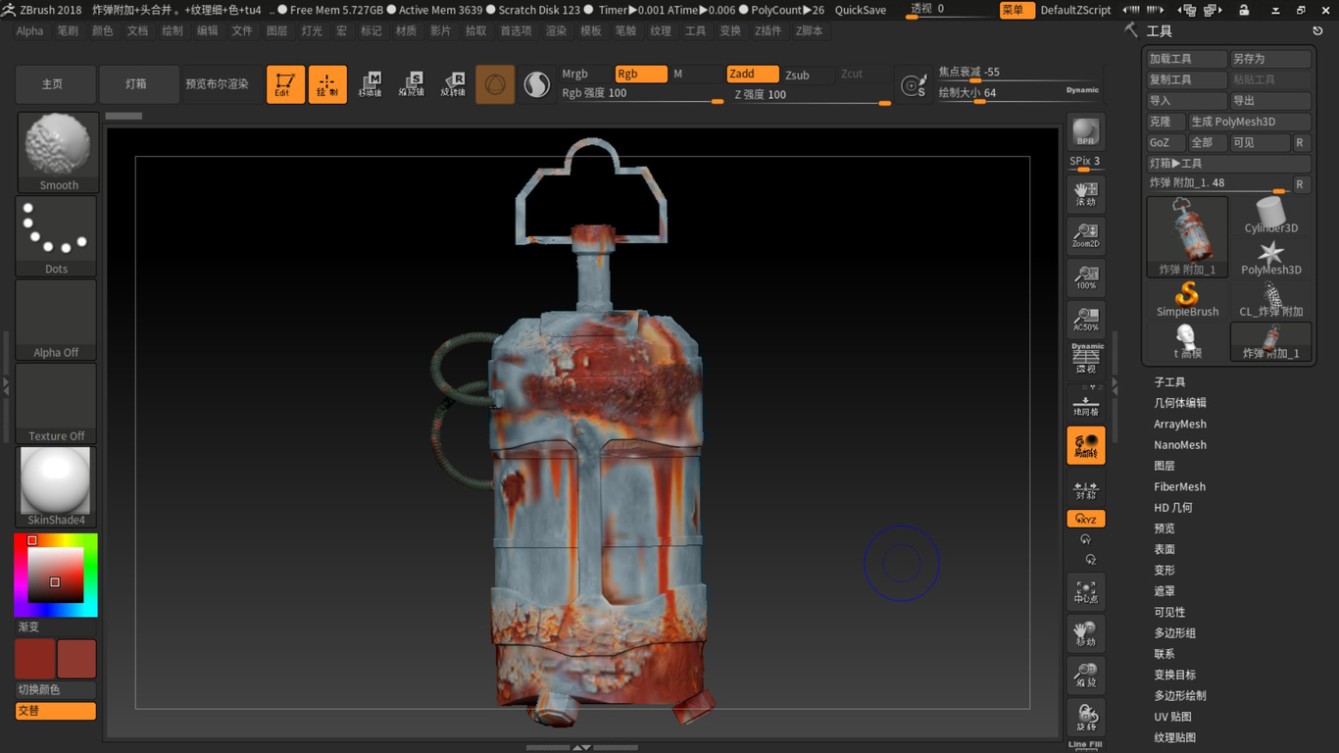Screen dimensions: 1339x753
Task: Click the 旋转 rotate icon on right shelf
Action: point(1085,718)
